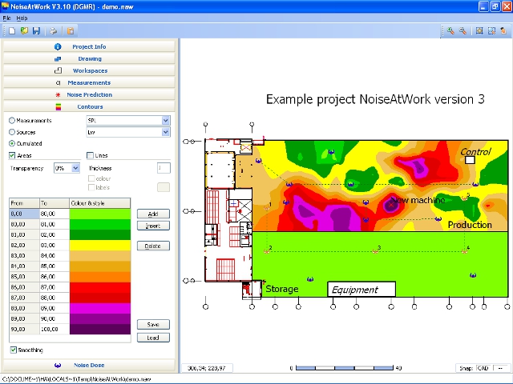
Task: Click the From cell 85,00
Action: point(24,277)
